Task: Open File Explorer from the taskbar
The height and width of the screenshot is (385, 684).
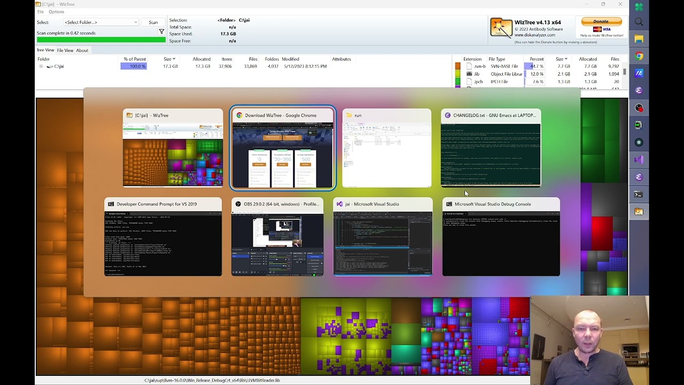Action: click(639, 39)
